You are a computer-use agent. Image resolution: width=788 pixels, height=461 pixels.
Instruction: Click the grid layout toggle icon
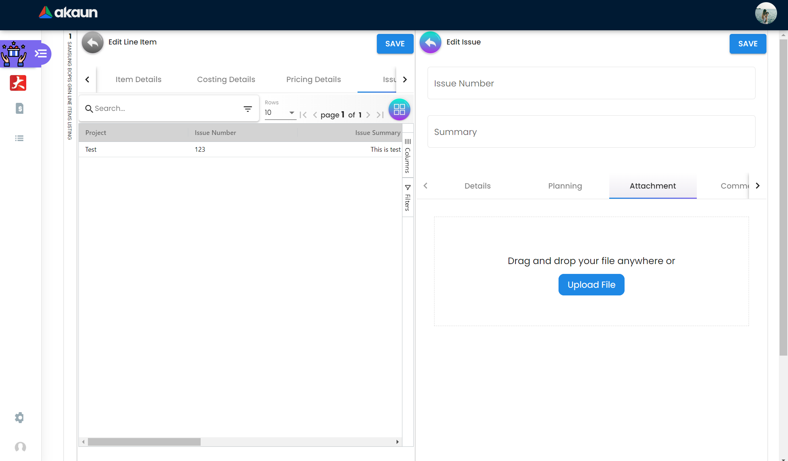[399, 109]
